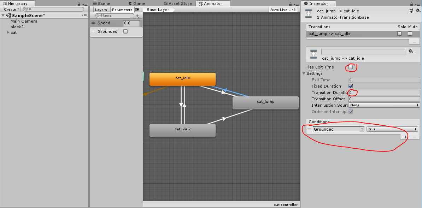The height and width of the screenshot is (208, 422).
Task: Open the Inspector gear menu at top
Action: click(x=418, y=11)
